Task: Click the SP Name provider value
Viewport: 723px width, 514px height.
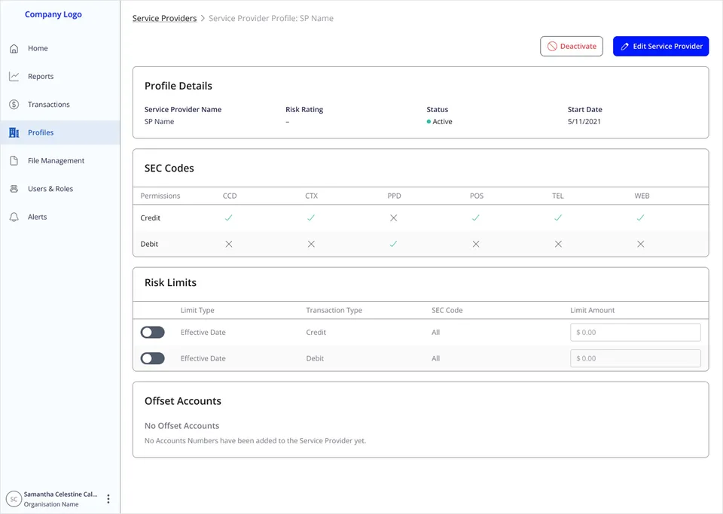Action: coord(159,122)
